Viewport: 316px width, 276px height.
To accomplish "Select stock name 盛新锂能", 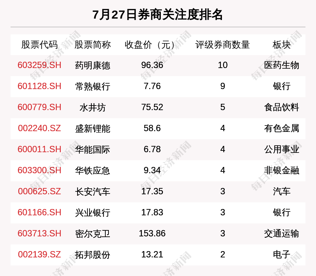I will pyautogui.click(x=92, y=129).
